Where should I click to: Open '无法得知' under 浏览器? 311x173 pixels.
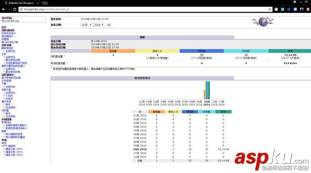click(10, 116)
